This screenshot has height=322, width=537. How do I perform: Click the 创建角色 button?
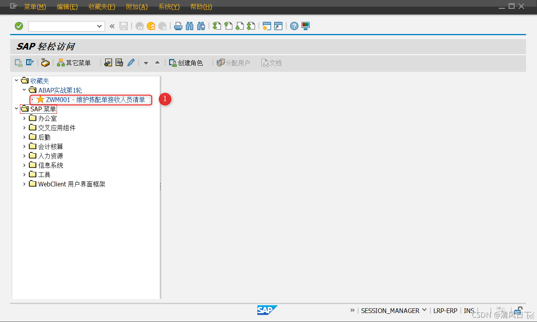point(186,63)
